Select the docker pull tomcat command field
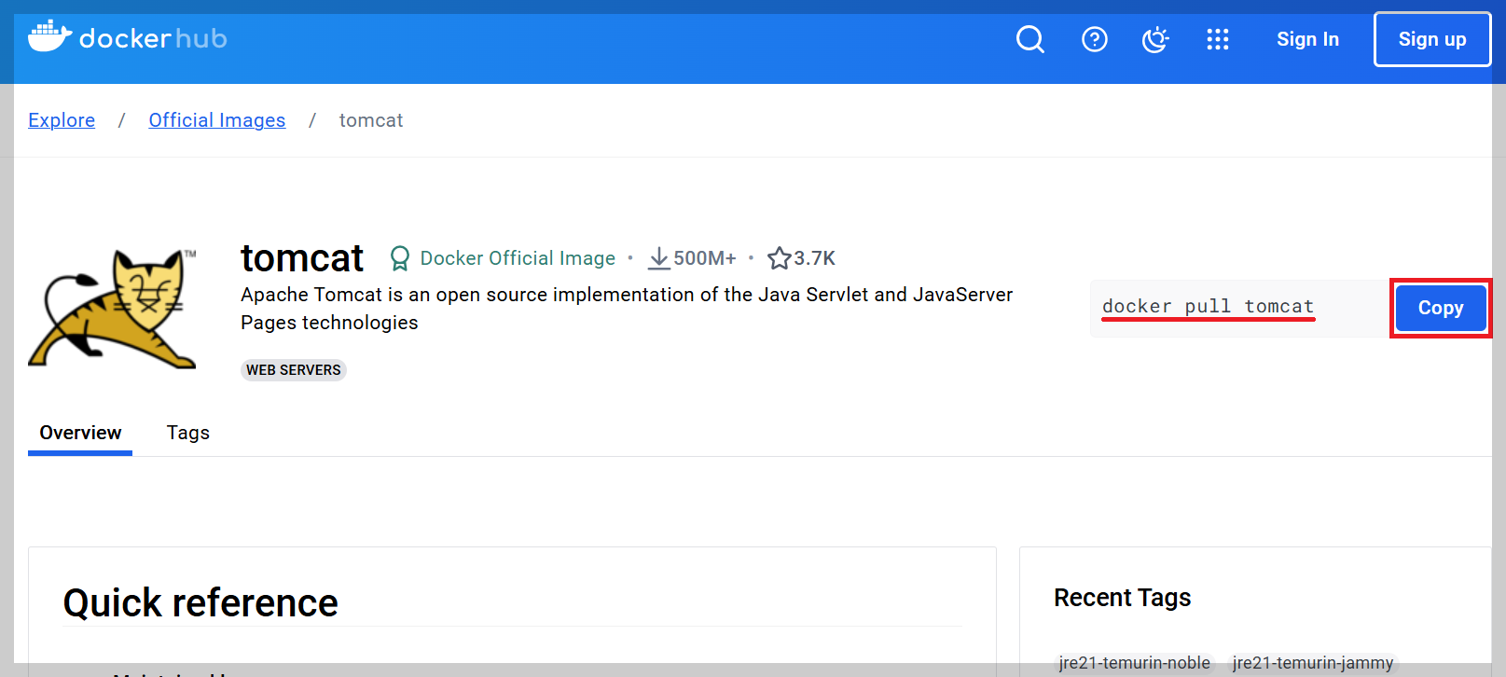 coord(1239,309)
